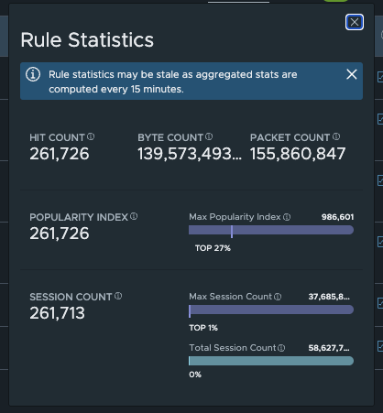Screen dimensions: 383x413
Task: Open the Byte Count info tooltip icon
Action: (x=209, y=136)
